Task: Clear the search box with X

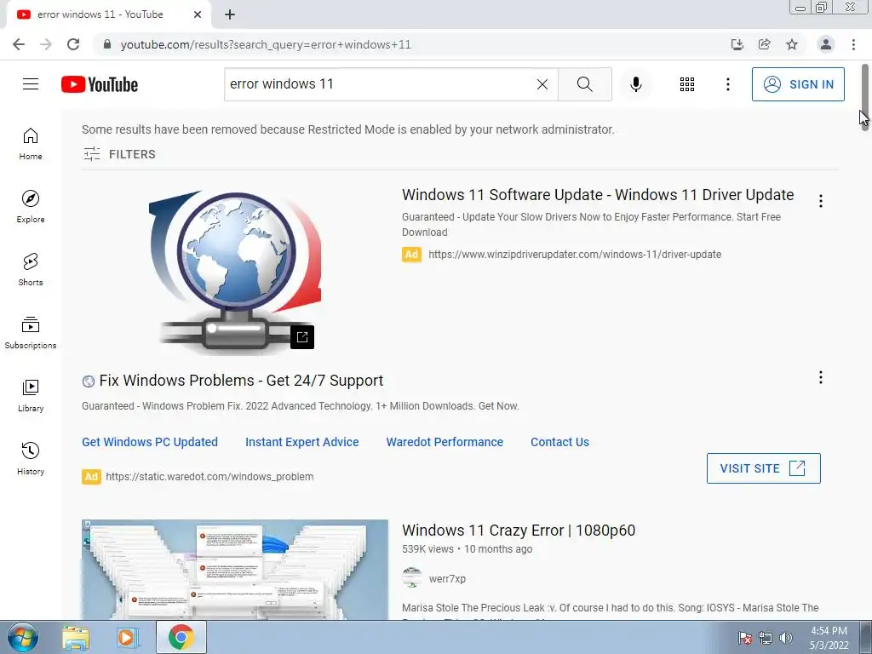Action: pyautogui.click(x=542, y=84)
